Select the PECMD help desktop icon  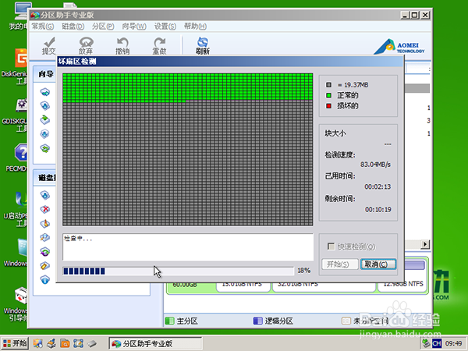pos(16,158)
